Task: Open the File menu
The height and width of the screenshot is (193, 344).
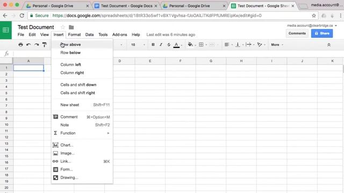Action: [x=20, y=34]
